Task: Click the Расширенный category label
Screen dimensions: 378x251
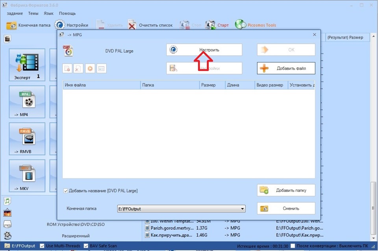Action: click(x=76, y=236)
